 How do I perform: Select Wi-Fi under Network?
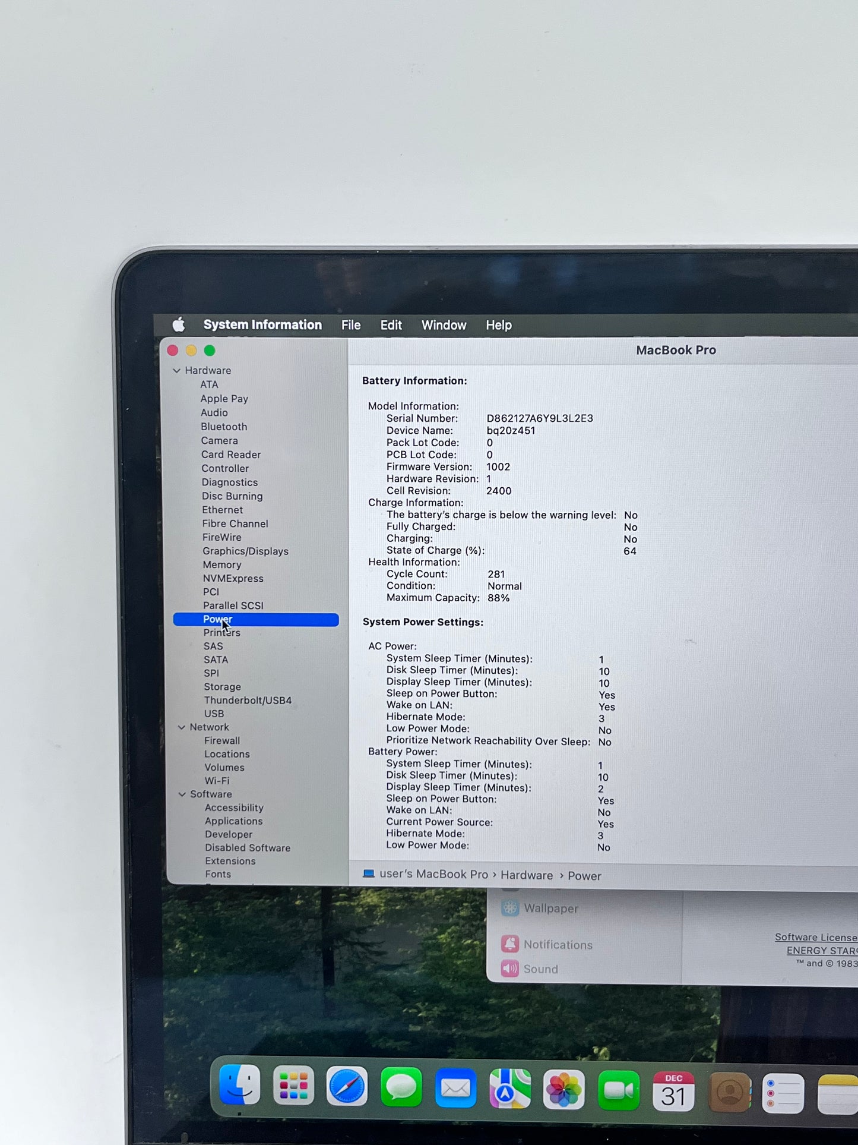[217, 781]
